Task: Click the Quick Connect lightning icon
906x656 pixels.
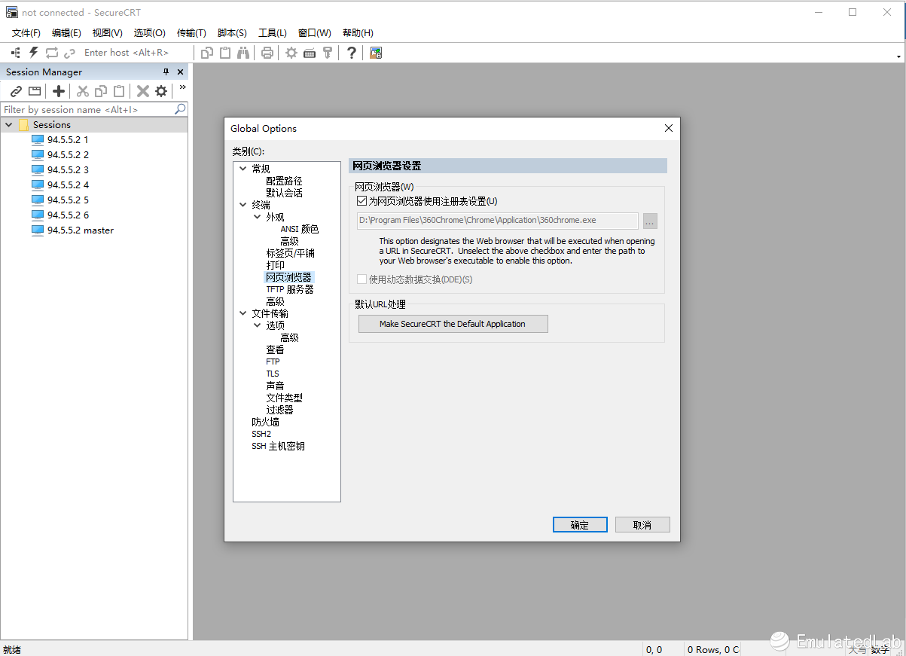Action: 33,53
